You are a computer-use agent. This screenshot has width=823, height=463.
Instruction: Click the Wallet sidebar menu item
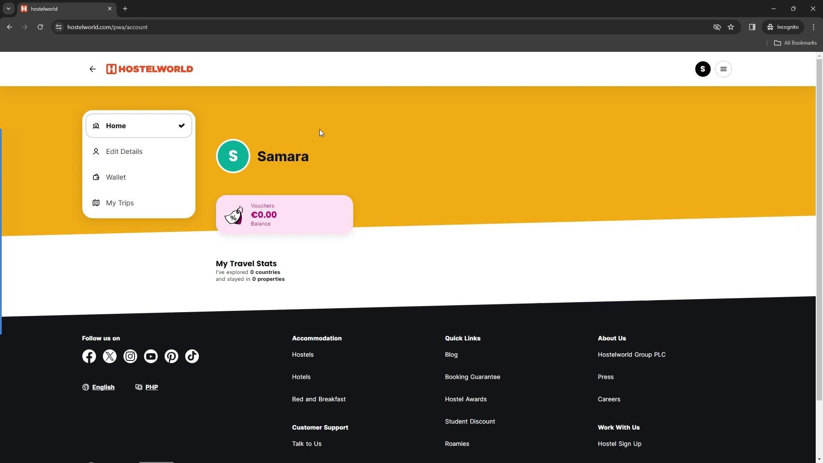click(x=115, y=177)
